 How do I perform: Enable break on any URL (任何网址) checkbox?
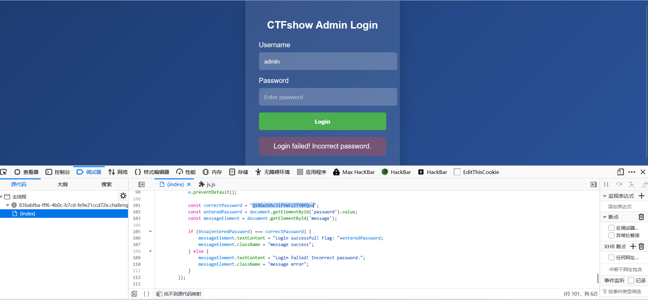tap(611, 258)
